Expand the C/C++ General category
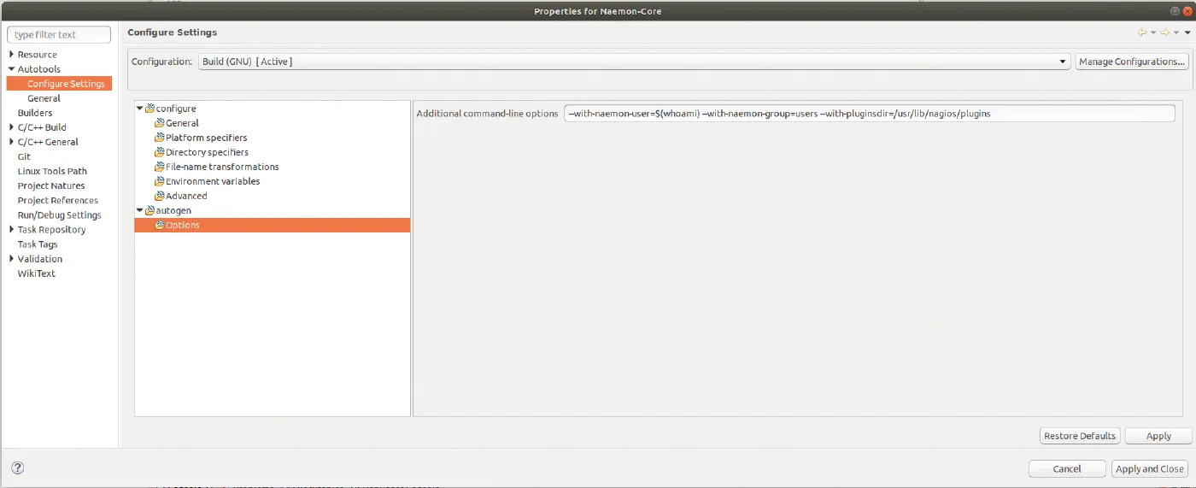The height and width of the screenshot is (488, 1196). [11, 142]
